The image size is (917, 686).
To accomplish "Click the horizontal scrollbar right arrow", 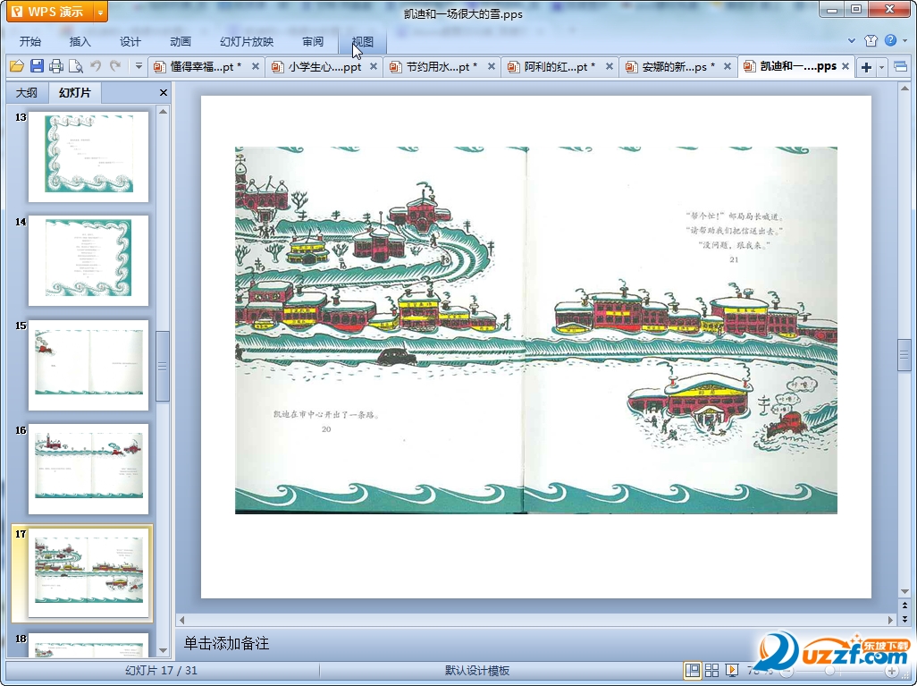I will click(891, 619).
